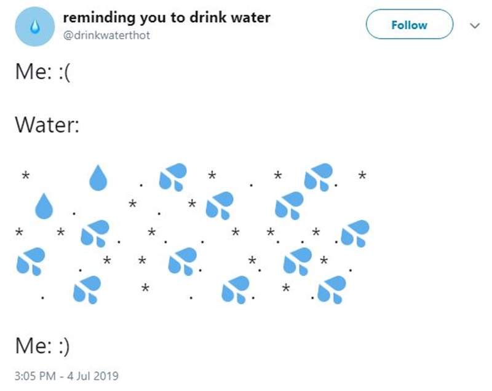Click the "Water:" tweet text line

click(47, 127)
